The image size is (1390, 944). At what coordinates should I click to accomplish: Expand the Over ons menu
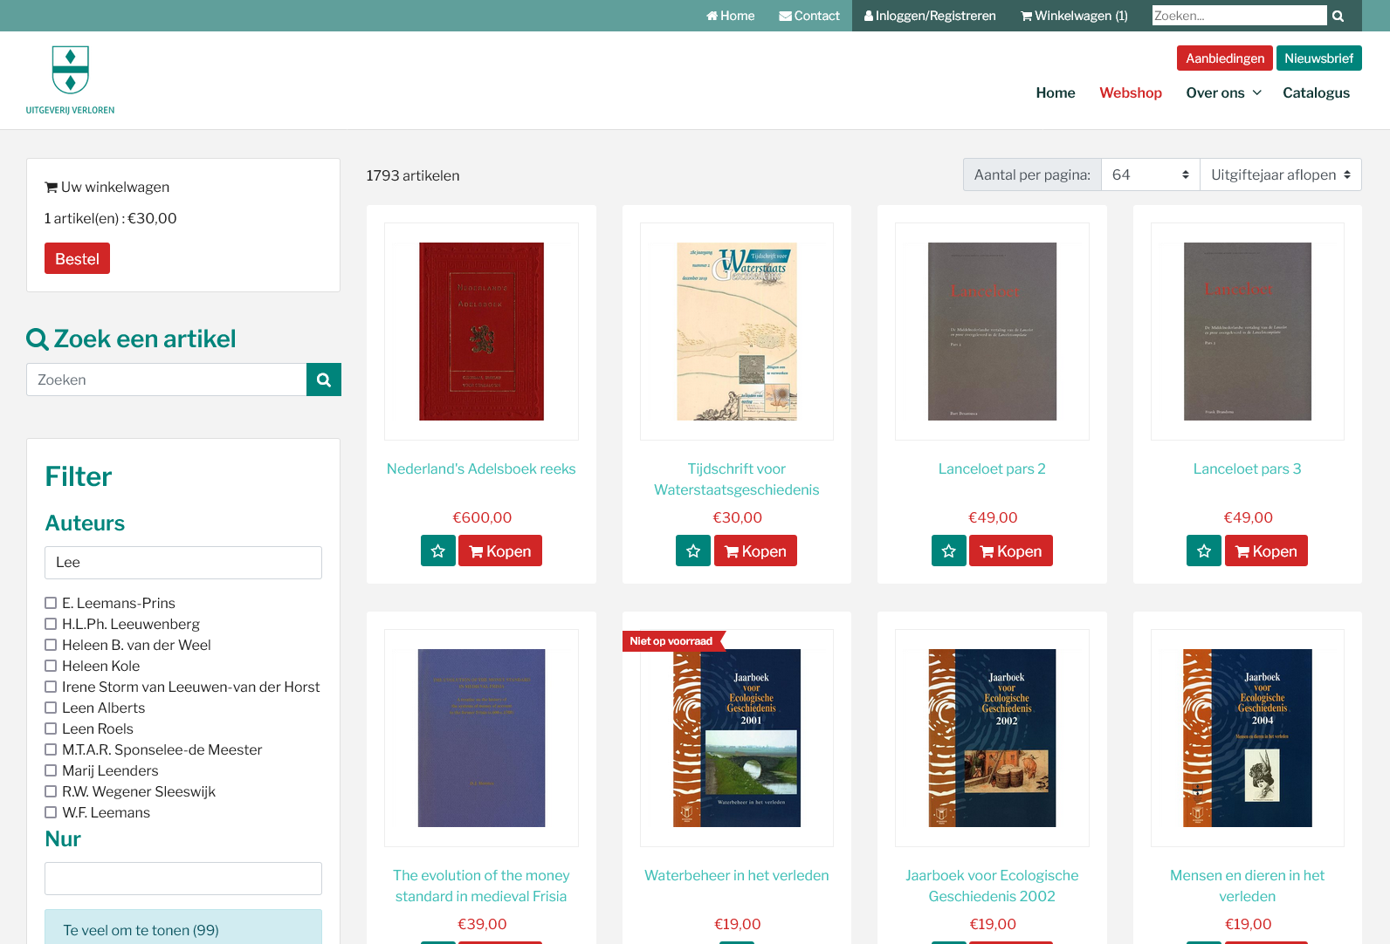point(1223,92)
